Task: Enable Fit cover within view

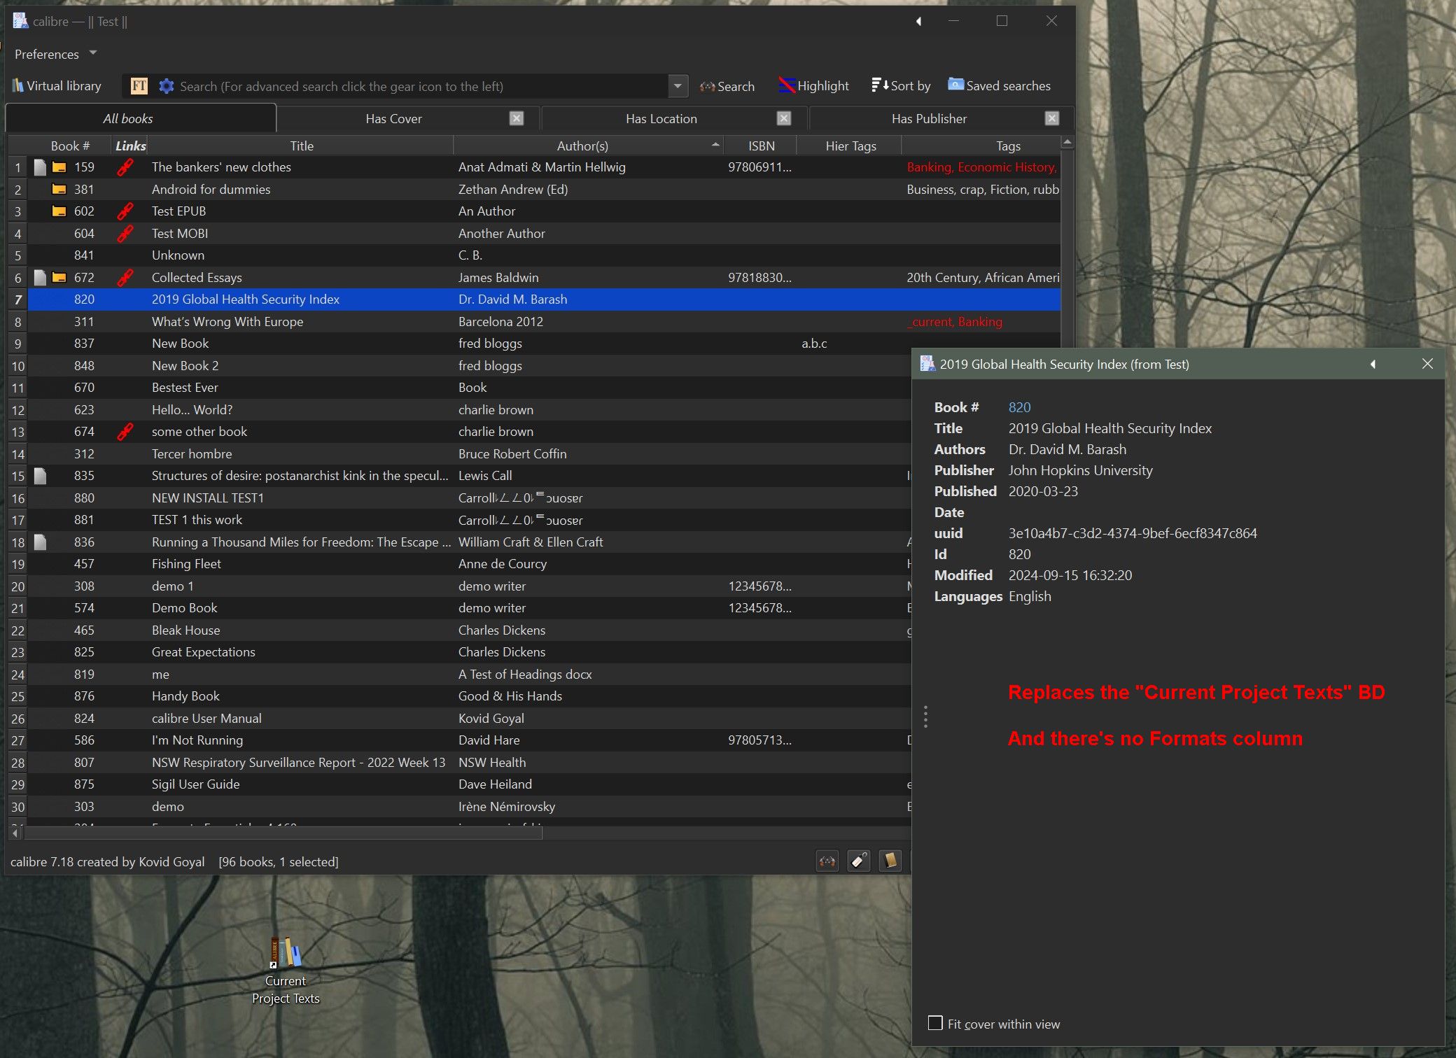Action: [935, 1023]
